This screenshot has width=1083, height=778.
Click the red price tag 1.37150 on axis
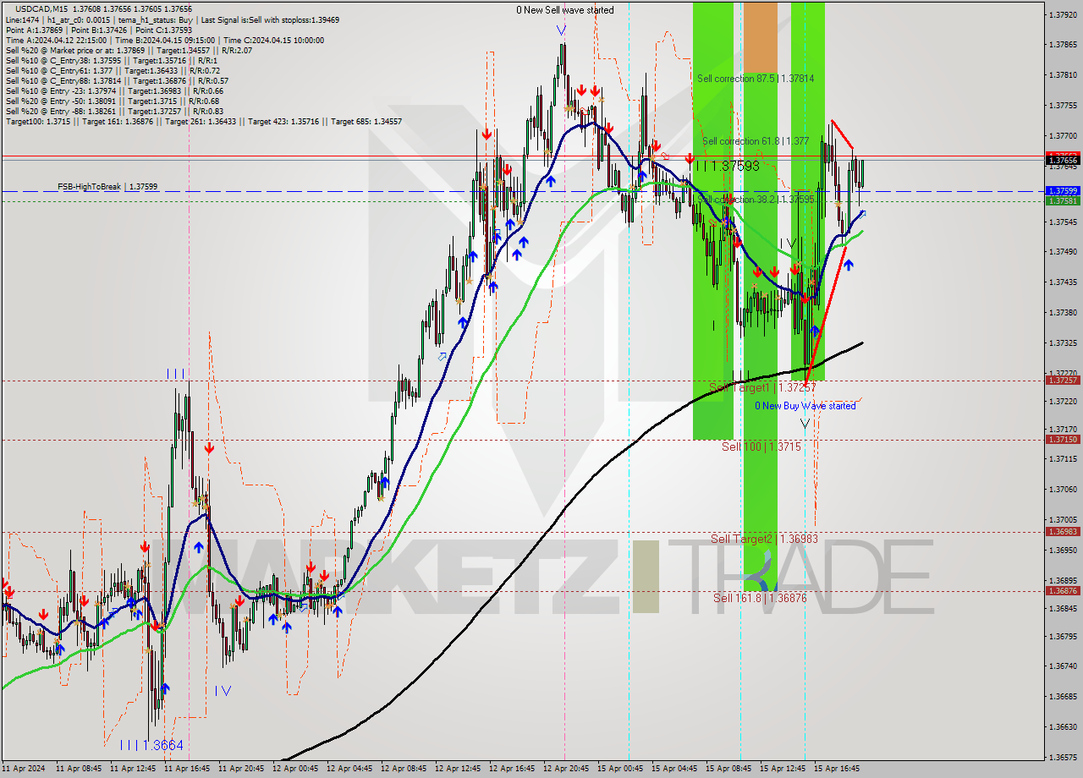(1063, 440)
